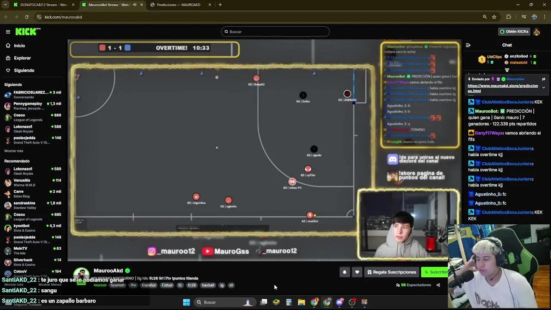
Task: Click the Windows Start button
Action: point(186,302)
